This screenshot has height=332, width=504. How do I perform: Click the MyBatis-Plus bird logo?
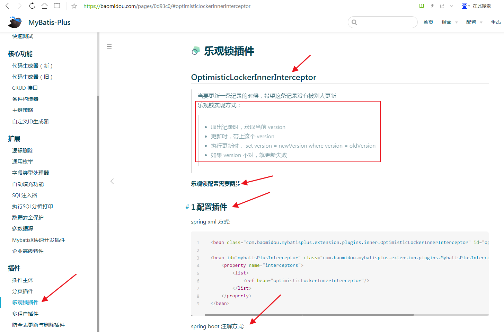tap(15, 22)
